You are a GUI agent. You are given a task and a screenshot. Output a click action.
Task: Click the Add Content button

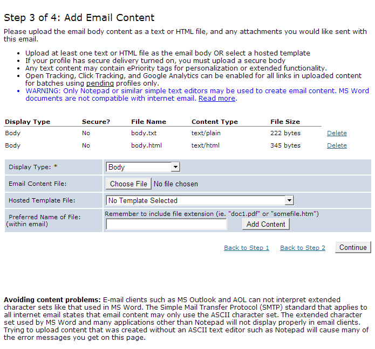(265, 224)
